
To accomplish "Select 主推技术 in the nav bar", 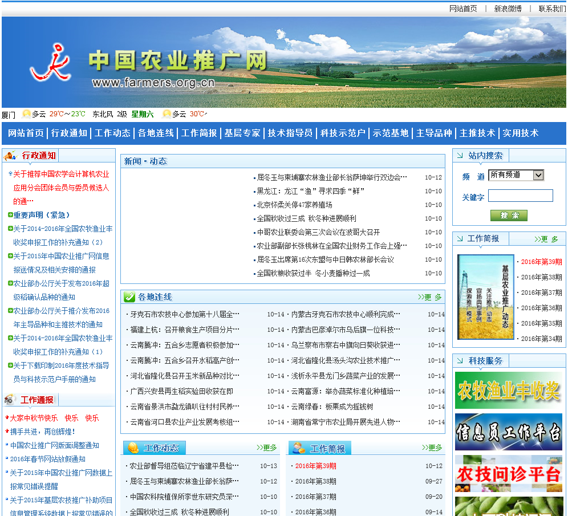I will [477, 133].
